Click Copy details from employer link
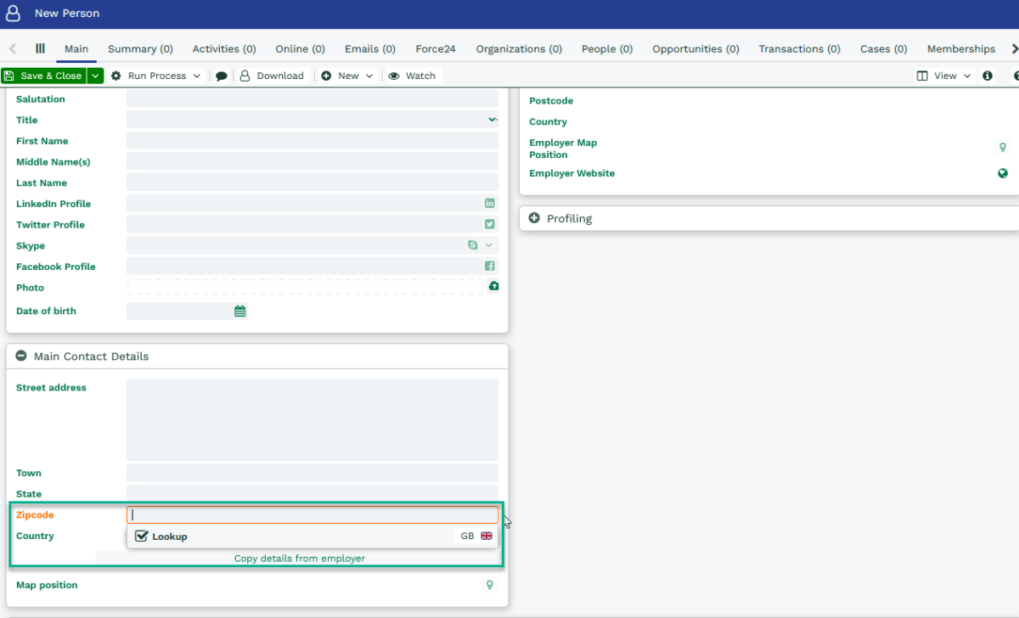The height and width of the screenshot is (618, 1019). (x=300, y=559)
